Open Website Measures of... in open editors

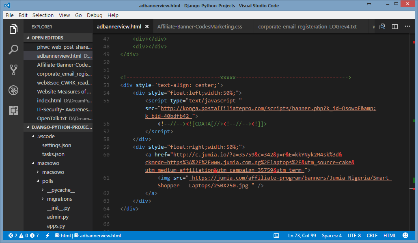[58, 91]
